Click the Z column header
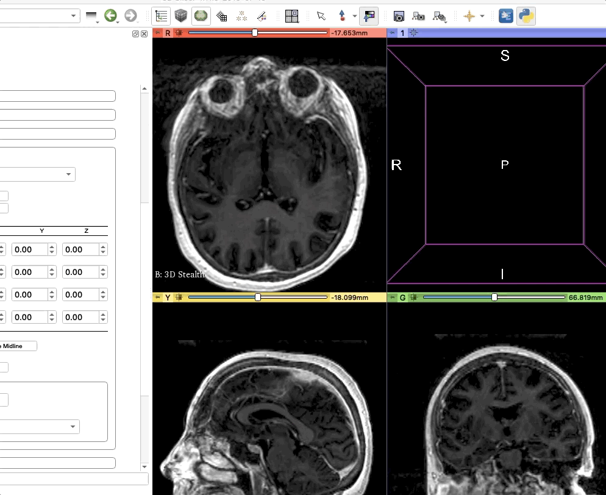Screen dimensions: 606x495 click(x=86, y=230)
